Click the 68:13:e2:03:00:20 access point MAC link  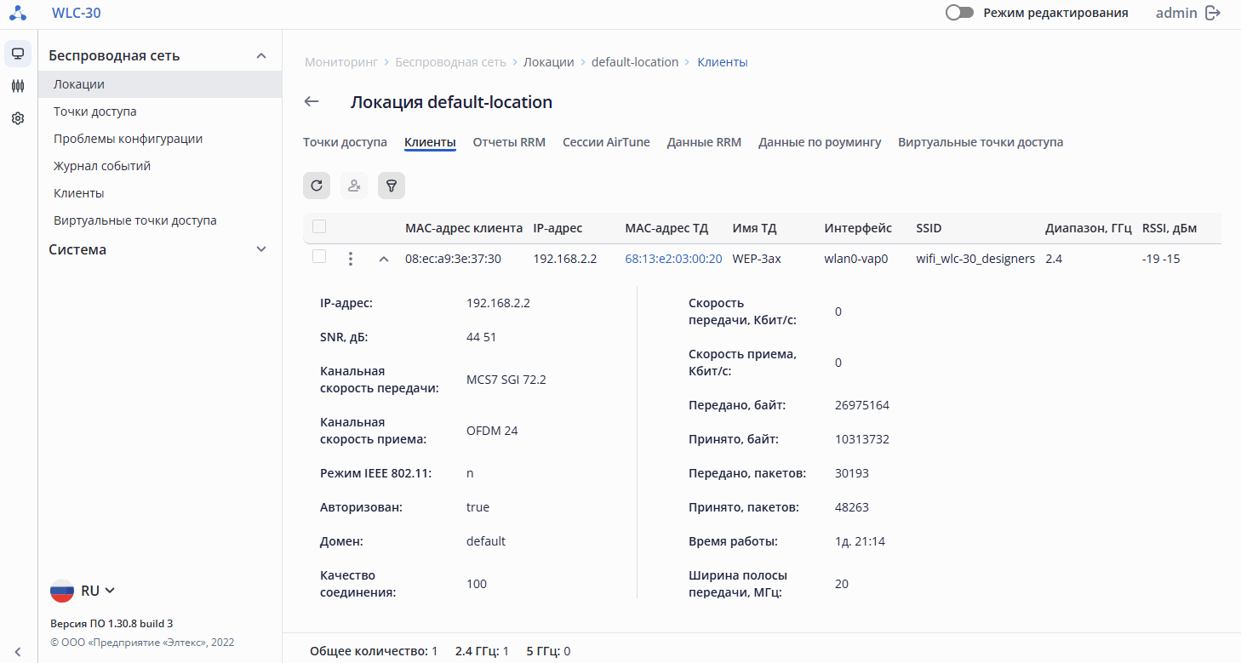(x=673, y=259)
